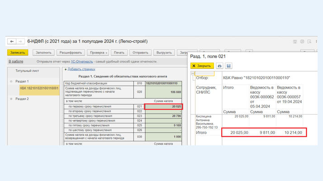Image resolution: width=323 pixels, height=181 pixels.
Task: Click the printer icon in top-right header
Action: [x=302, y=41]
